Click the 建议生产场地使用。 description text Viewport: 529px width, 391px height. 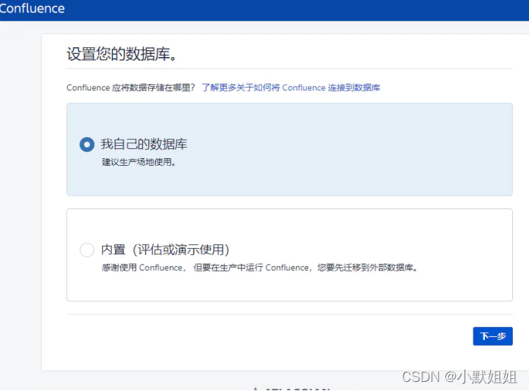tap(139, 162)
